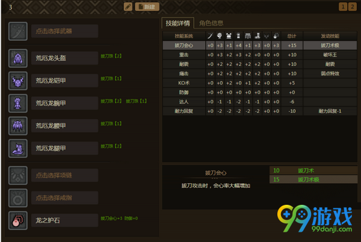Viewport: 361px width, 242px height.
Task: Select the 痛击 skill row
Action: pos(260,73)
